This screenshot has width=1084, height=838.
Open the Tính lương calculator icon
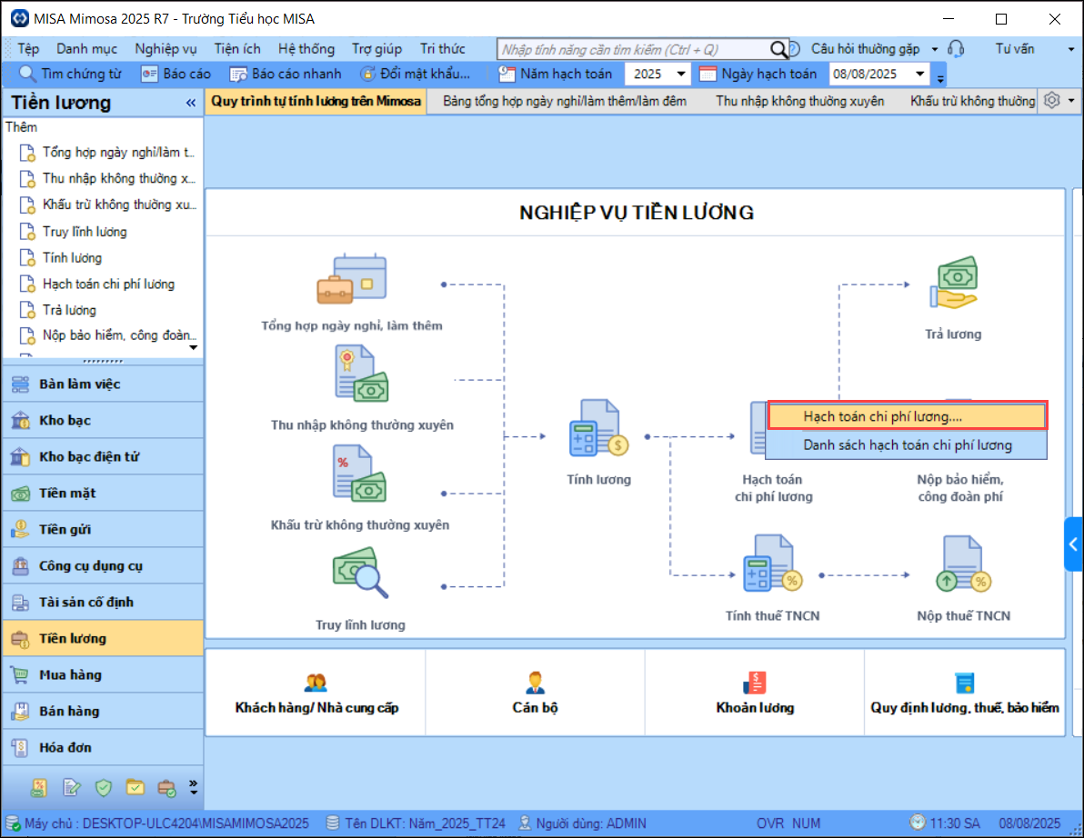(x=598, y=428)
